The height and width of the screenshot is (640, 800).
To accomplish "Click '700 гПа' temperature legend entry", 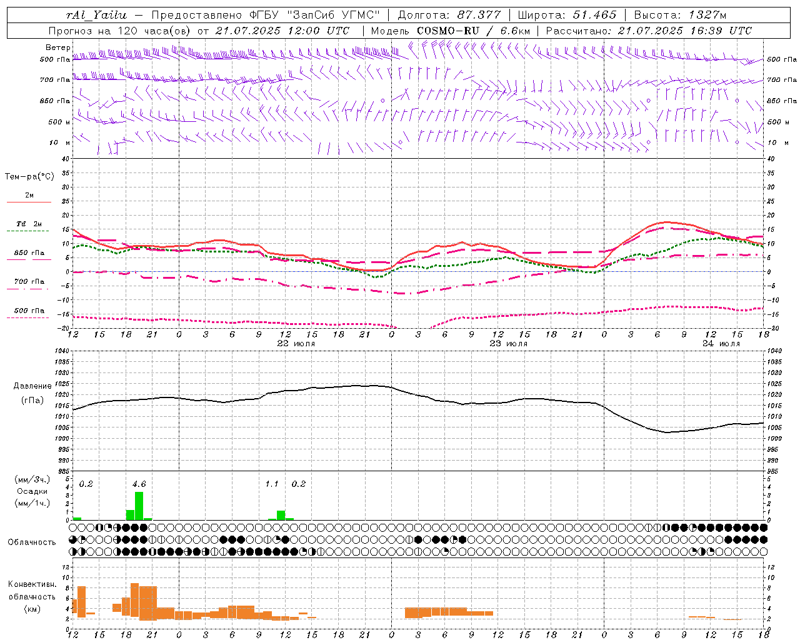I will tap(29, 281).
